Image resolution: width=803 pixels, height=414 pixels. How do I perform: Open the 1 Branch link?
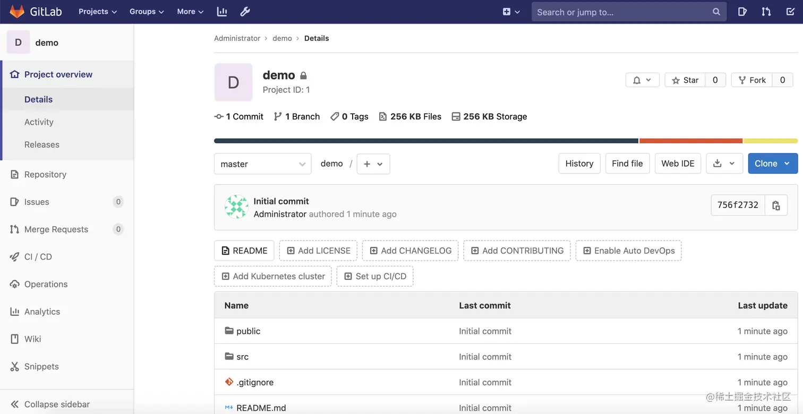[297, 117]
